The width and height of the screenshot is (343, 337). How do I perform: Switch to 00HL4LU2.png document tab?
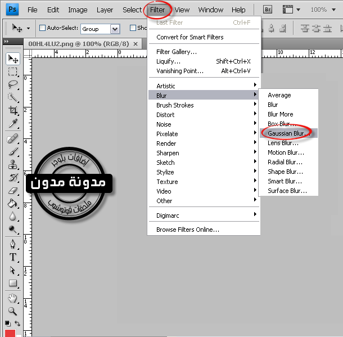(79, 44)
